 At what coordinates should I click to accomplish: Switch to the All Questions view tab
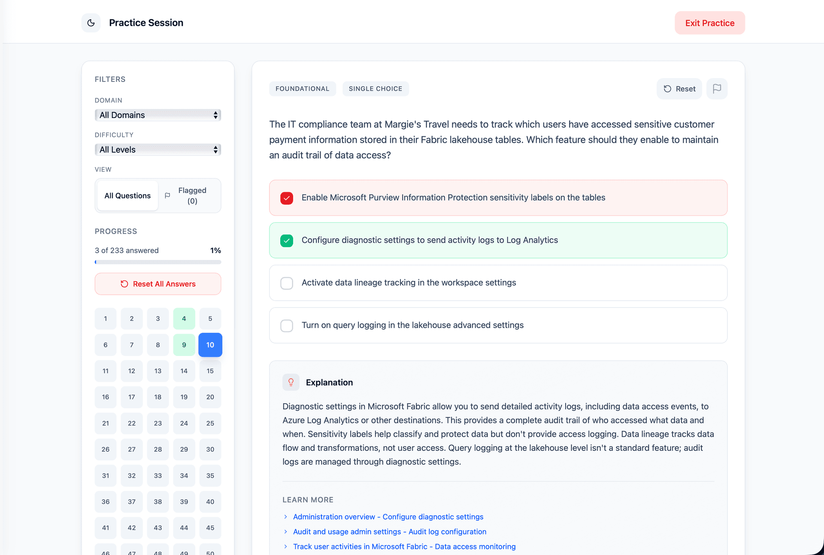point(127,196)
